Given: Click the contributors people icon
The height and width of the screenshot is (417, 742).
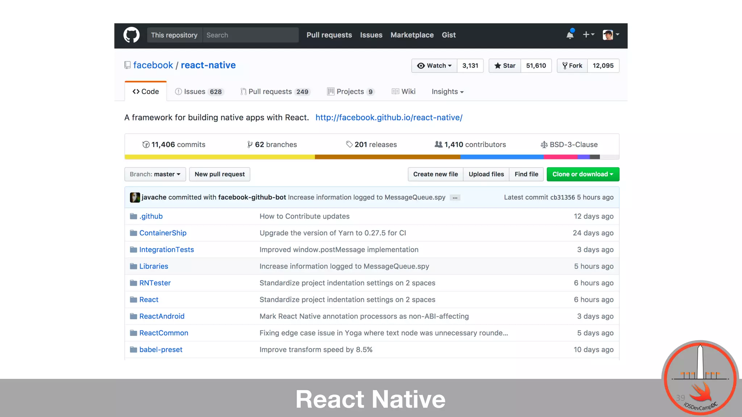Looking at the screenshot, I should click(438, 144).
